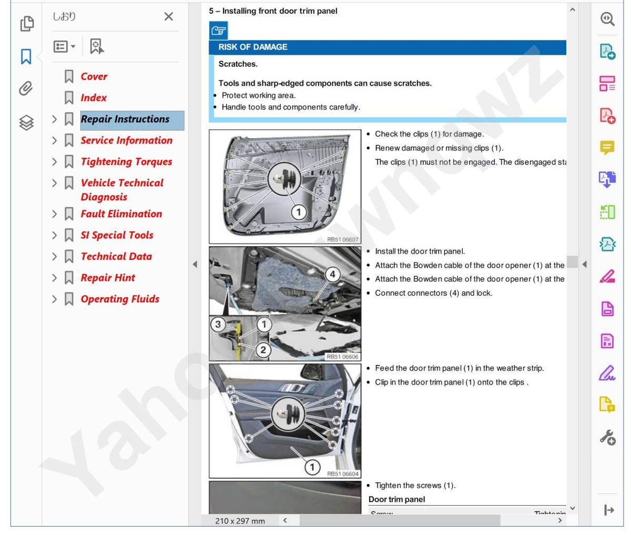Open bookmark options list dropdown
This screenshot has width=631, height=535.
[64, 47]
